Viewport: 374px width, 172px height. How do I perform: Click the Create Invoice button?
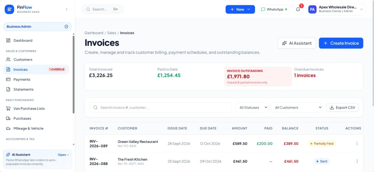coord(341,43)
